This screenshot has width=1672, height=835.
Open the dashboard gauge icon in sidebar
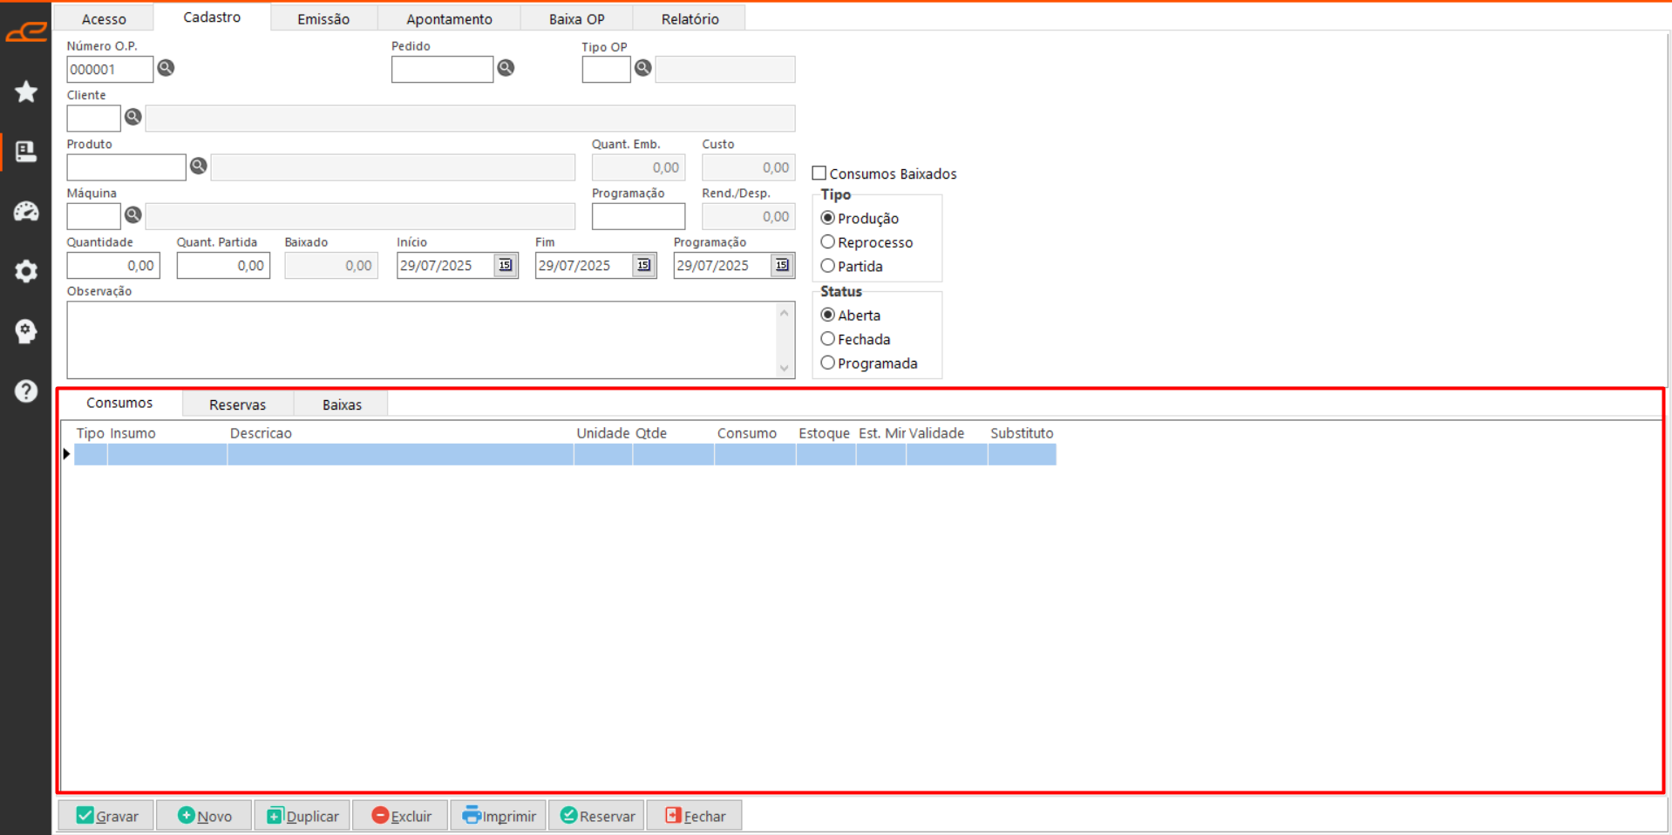coord(26,211)
